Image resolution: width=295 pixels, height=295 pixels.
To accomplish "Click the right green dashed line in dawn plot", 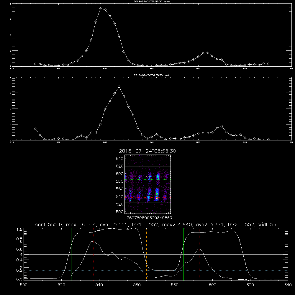I will (163, 35).
